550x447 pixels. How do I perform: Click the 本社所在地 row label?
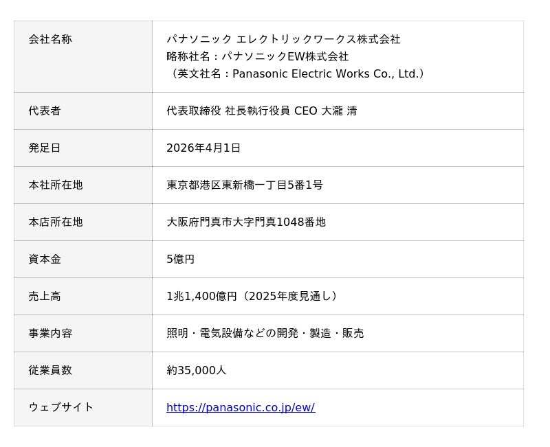point(56,185)
